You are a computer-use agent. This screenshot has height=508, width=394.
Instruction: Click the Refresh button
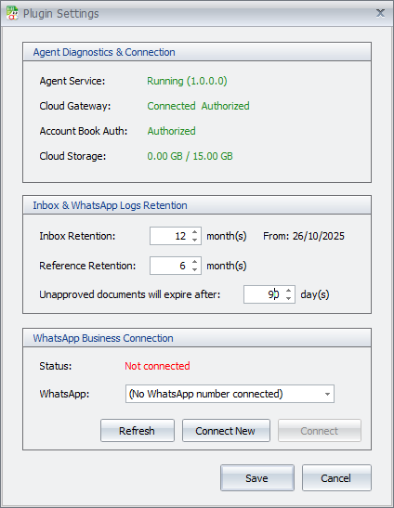pyautogui.click(x=138, y=431)
